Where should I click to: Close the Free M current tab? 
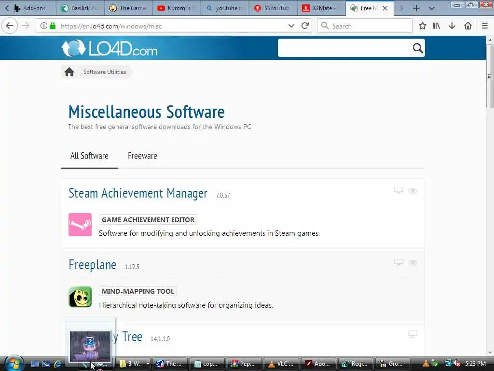pyautogui.click(x=384, y=8)
